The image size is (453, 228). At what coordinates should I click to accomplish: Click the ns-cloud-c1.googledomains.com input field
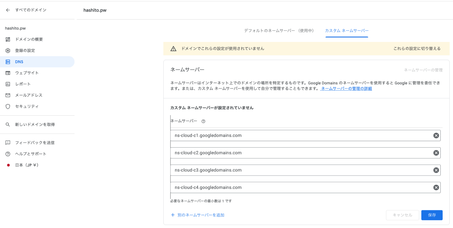(305, 136)
